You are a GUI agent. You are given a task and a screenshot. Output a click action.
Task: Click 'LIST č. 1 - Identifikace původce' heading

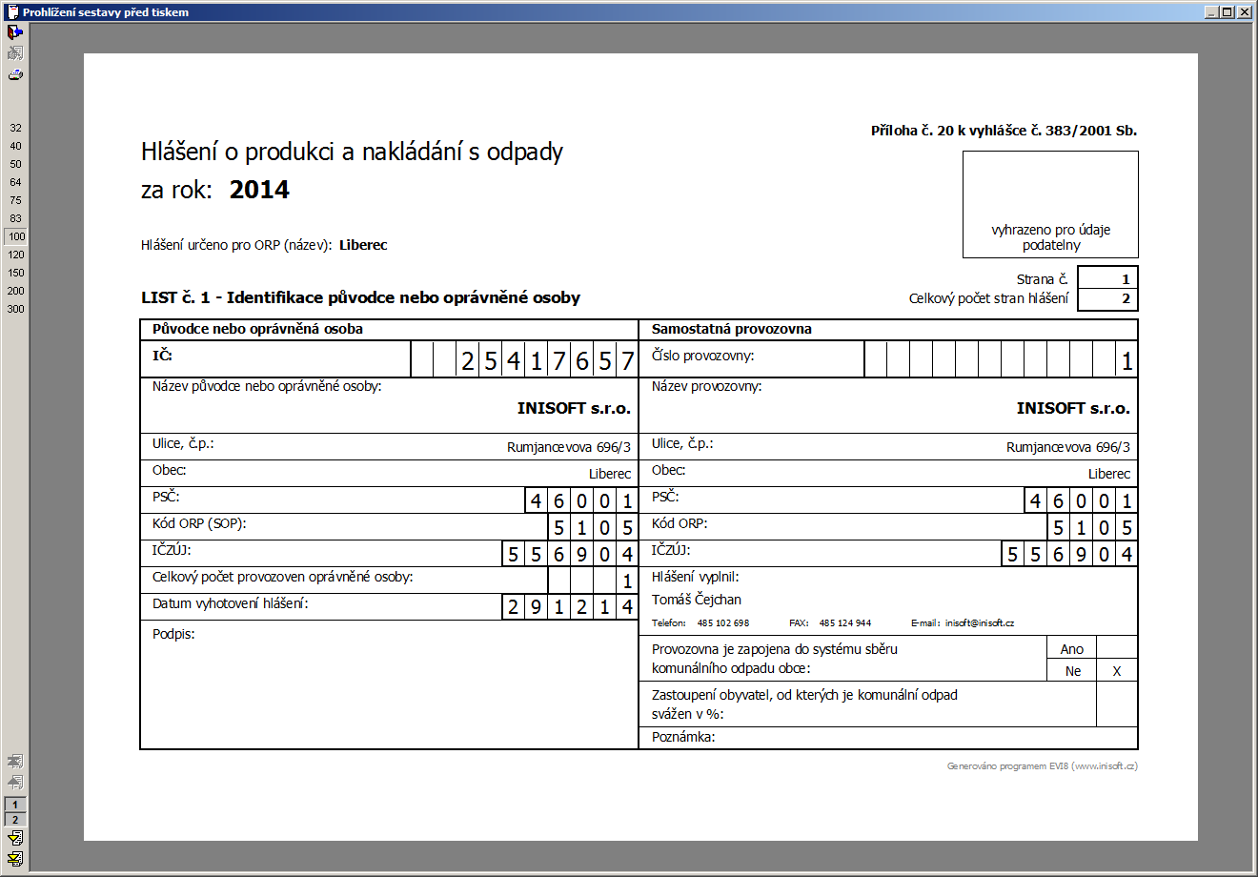coord(360,297)
